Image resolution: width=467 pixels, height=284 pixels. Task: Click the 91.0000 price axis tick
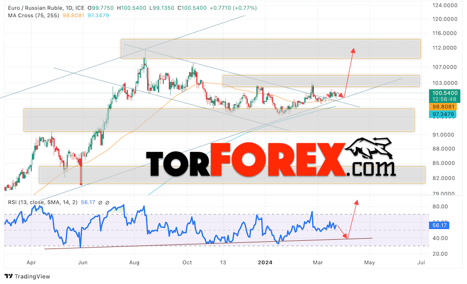coord(443,135)
